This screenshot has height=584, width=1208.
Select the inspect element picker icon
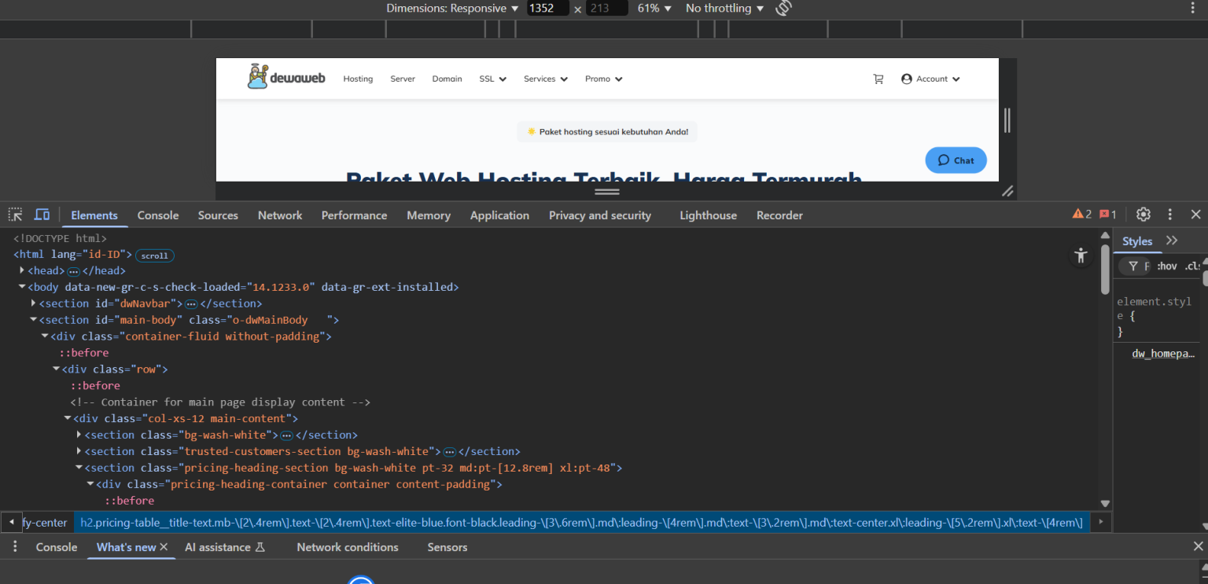[14, 214]
